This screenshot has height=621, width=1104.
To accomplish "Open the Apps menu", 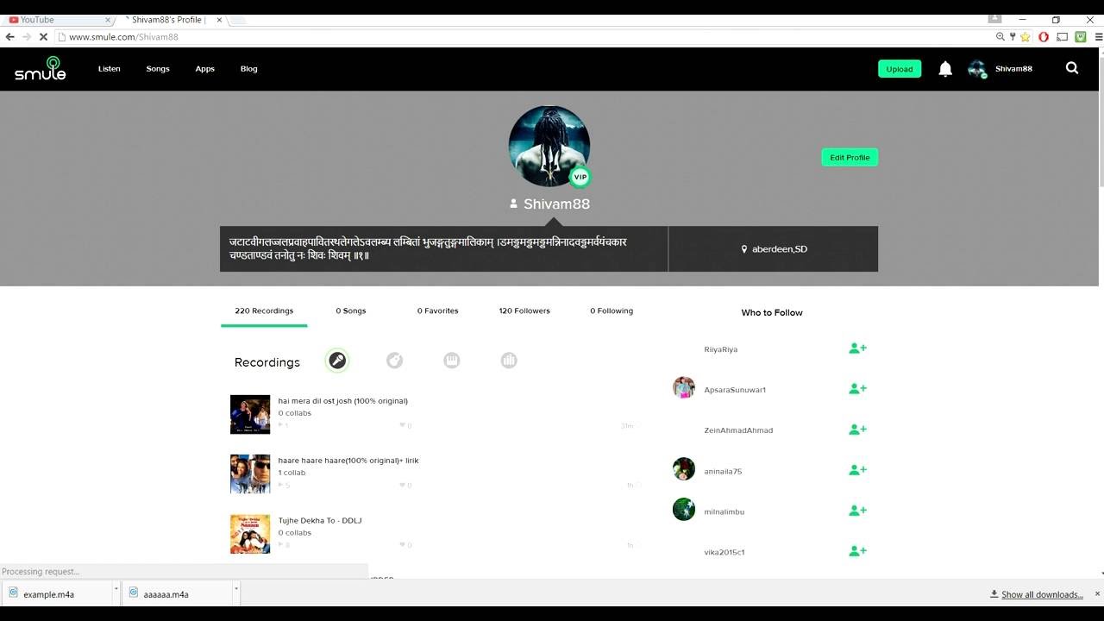I will [204, 69].
